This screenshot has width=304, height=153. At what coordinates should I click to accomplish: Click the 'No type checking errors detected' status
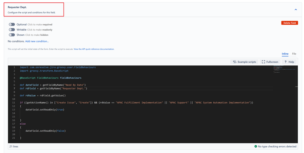click(x=277, y=146)
